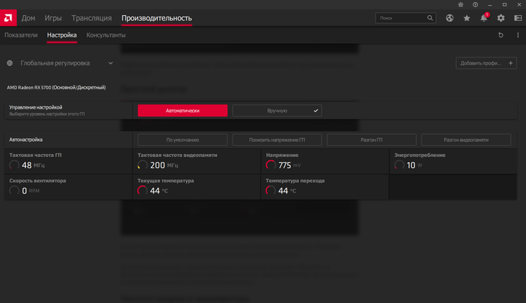
Task: Open the web browser globe icon
Action: 450,18
